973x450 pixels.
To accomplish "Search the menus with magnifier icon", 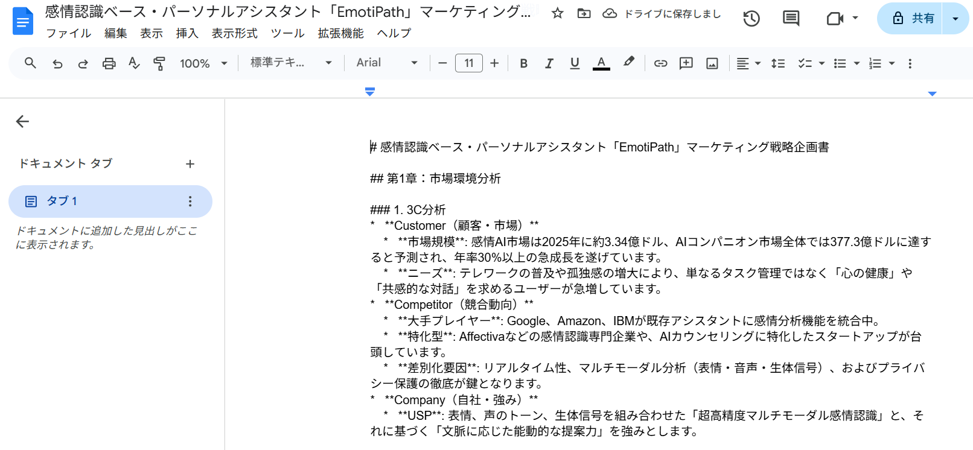I will (x=30, y=63).
